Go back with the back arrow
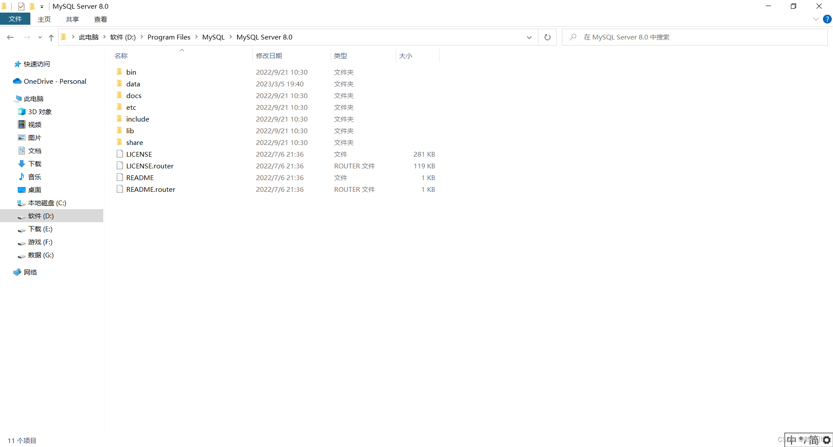The height and width of the screenshot is (447, 833). pyautogui.click(x=10, y=37)
